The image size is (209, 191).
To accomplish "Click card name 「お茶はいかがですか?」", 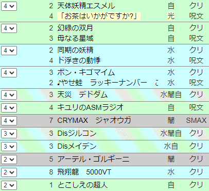I will pos(99,16).
